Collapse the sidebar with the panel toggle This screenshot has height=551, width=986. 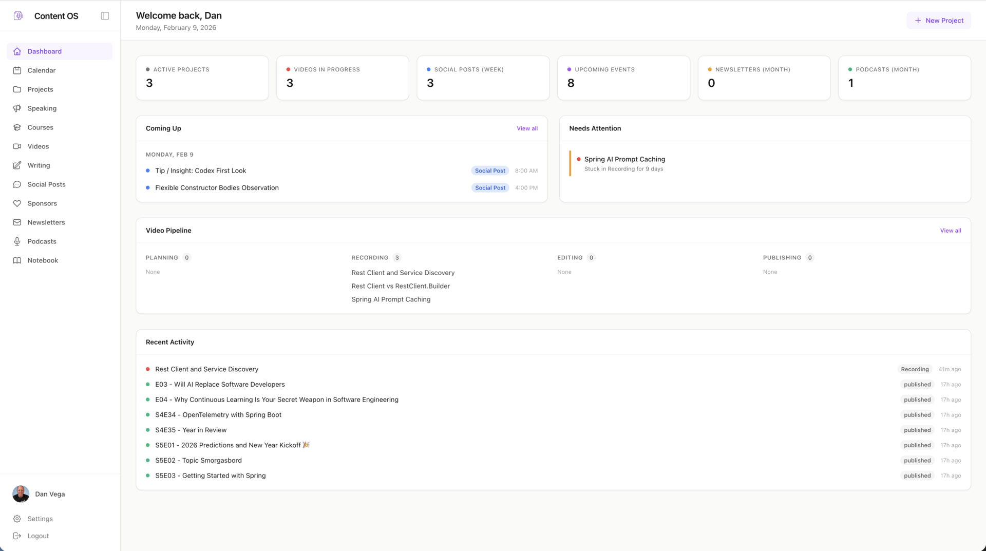[x=105, y=16]
